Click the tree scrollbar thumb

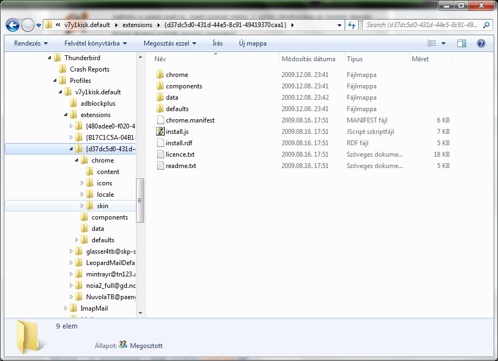(140, 201)
